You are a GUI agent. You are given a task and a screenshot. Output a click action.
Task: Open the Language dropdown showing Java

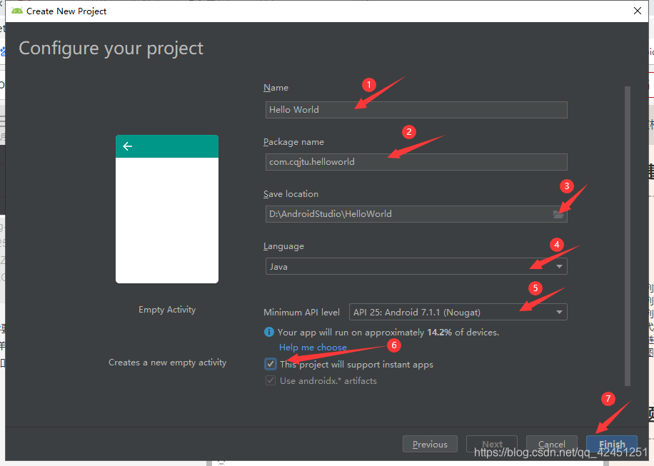pos(416,266)
